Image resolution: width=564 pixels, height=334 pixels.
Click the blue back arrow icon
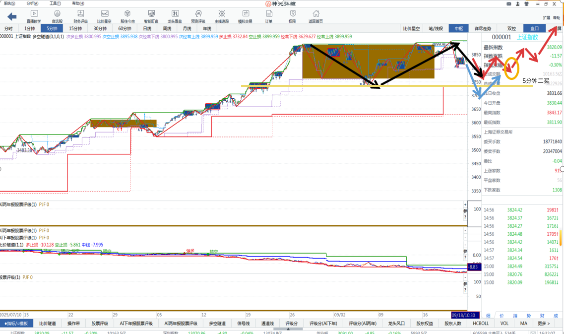pos(12,16)
